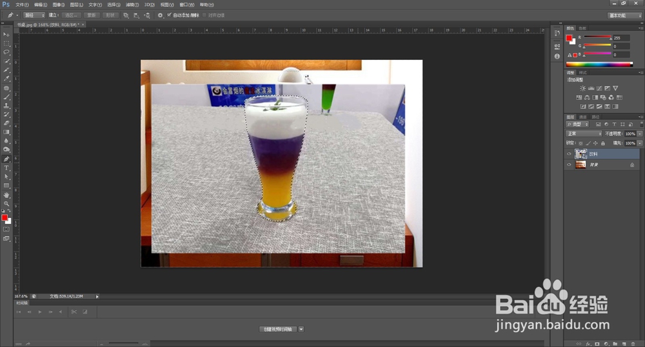Select the Blur tool
Image resolution: width=645 pixels, height=347 pixels.
6,141
